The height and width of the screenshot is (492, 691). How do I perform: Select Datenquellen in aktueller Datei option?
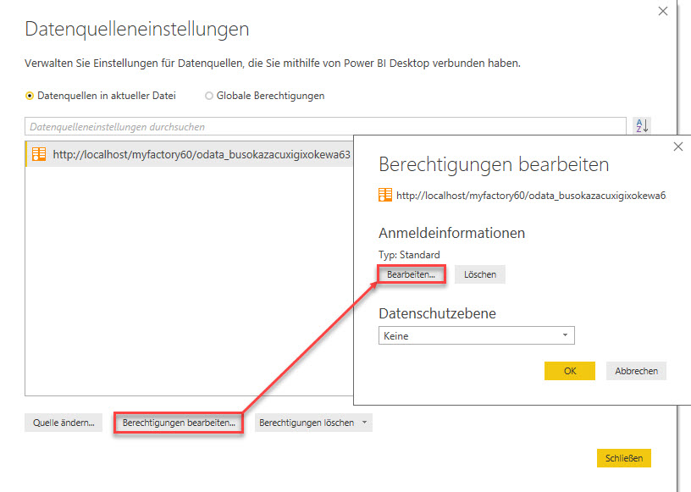[x=30, y=96]
